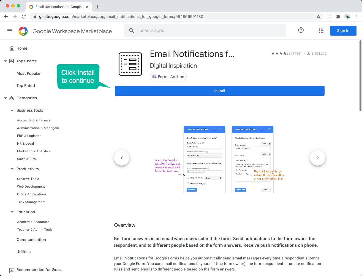This screenshot has width=362, height=276.
Task: Click the Email Notifications app icon
Action: coord(130,64)
